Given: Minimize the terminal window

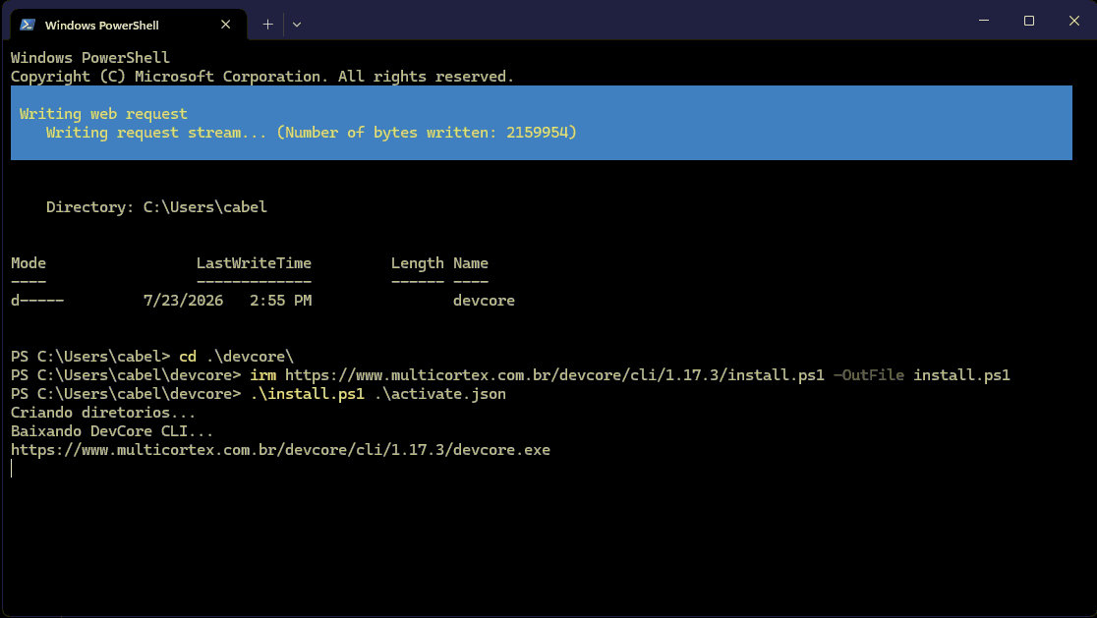Looking at the screenshot, I should click(984, 21).
